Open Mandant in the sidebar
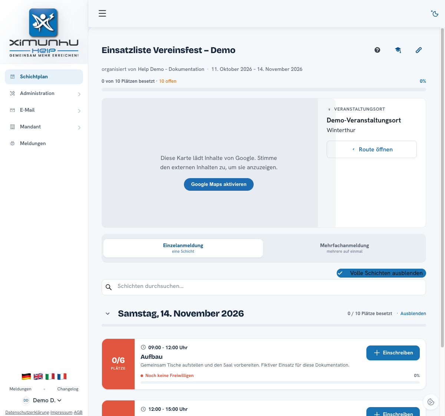Image resolution: width=445 pixels, height=416 pixels. pos(44,127)
